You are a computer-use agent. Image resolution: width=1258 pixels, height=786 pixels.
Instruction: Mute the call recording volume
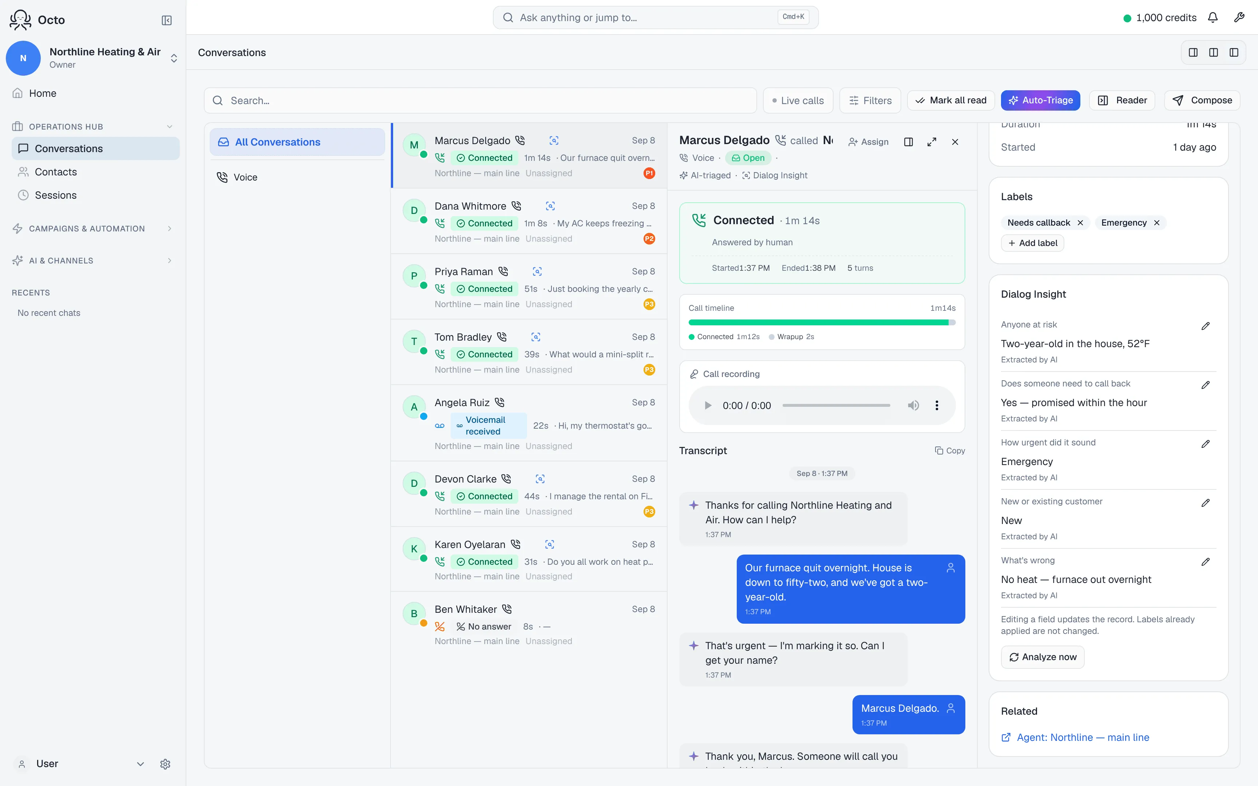click(x=913, y=405)
